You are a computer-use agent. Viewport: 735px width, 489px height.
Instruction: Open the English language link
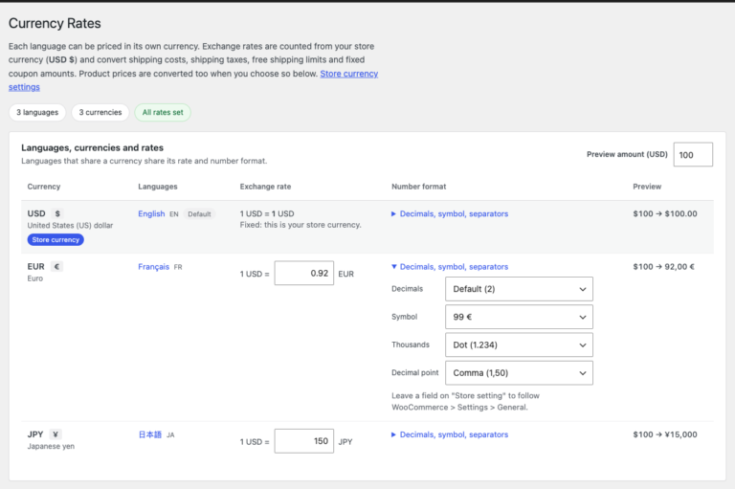click(x=151, y=213)
